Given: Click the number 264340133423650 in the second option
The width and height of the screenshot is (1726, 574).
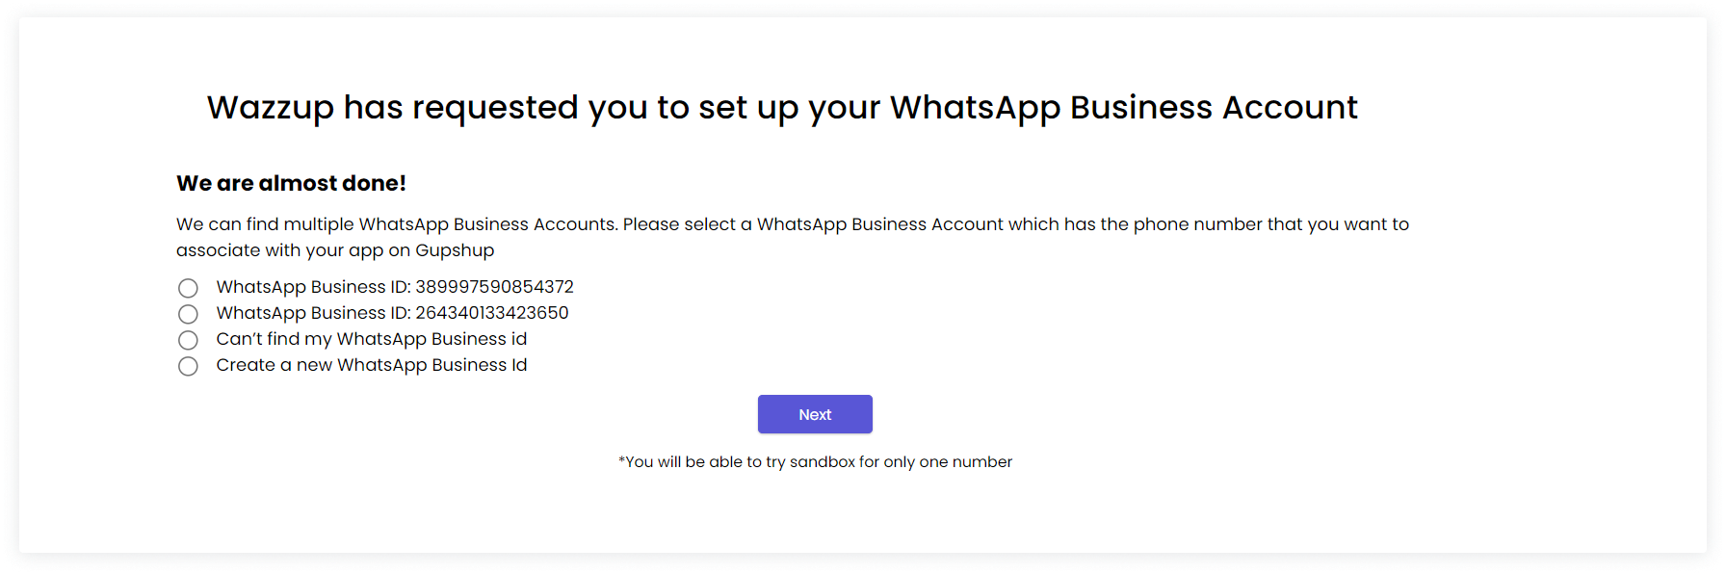Looking at the screenshot, I should (x=491, y=313).
